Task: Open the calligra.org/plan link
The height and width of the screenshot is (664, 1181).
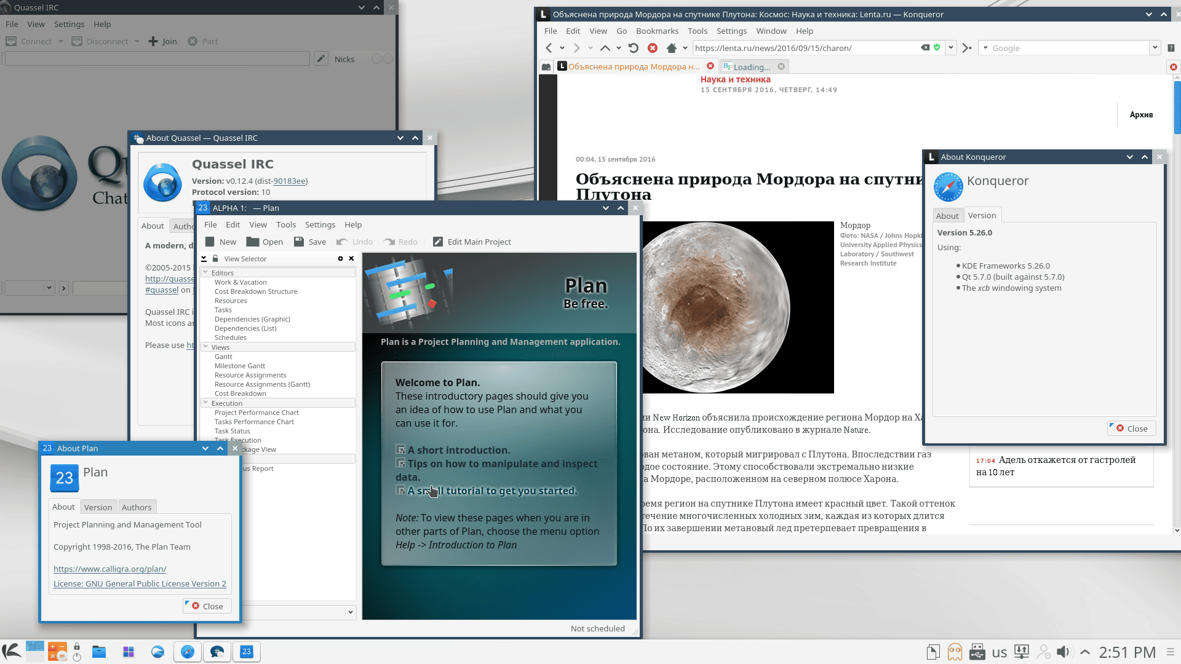Action: 109,569
